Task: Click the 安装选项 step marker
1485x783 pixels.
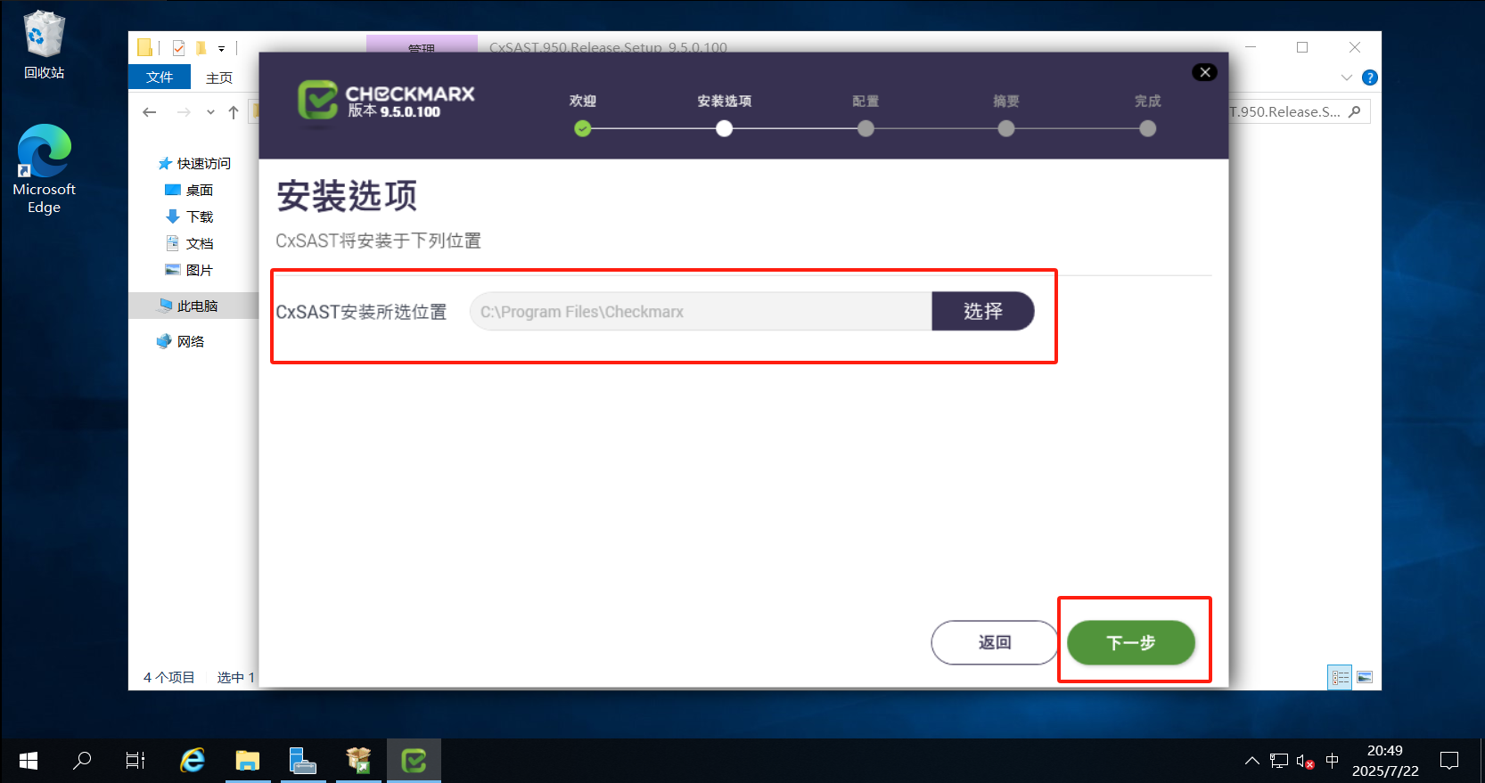Action: click(x=725, y=129)
